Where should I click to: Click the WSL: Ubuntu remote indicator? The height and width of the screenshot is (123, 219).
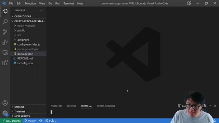pos(11,121)
